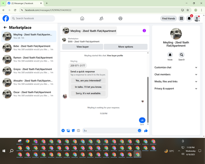This screenshot has width=205, height=164.
Task: Open Windows taskbar search
Action: [x=11, y=151]
